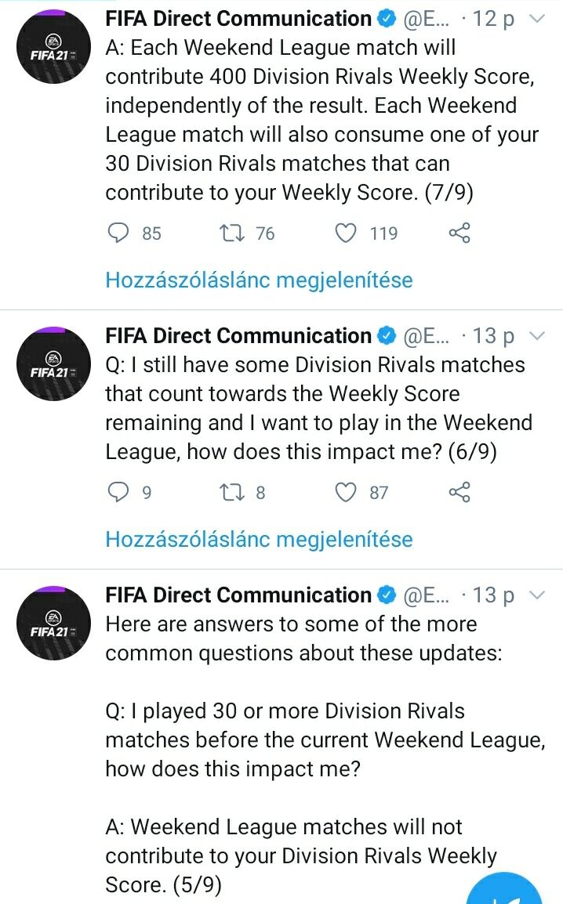563x904 pixels.
Task: Share the (7/9) tweet
Action: (x=459, y=233)
